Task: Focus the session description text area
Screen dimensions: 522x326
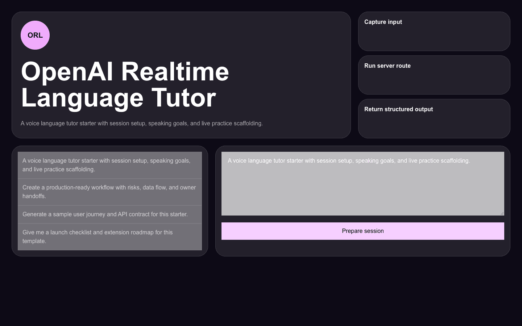Action: [363, 184]
